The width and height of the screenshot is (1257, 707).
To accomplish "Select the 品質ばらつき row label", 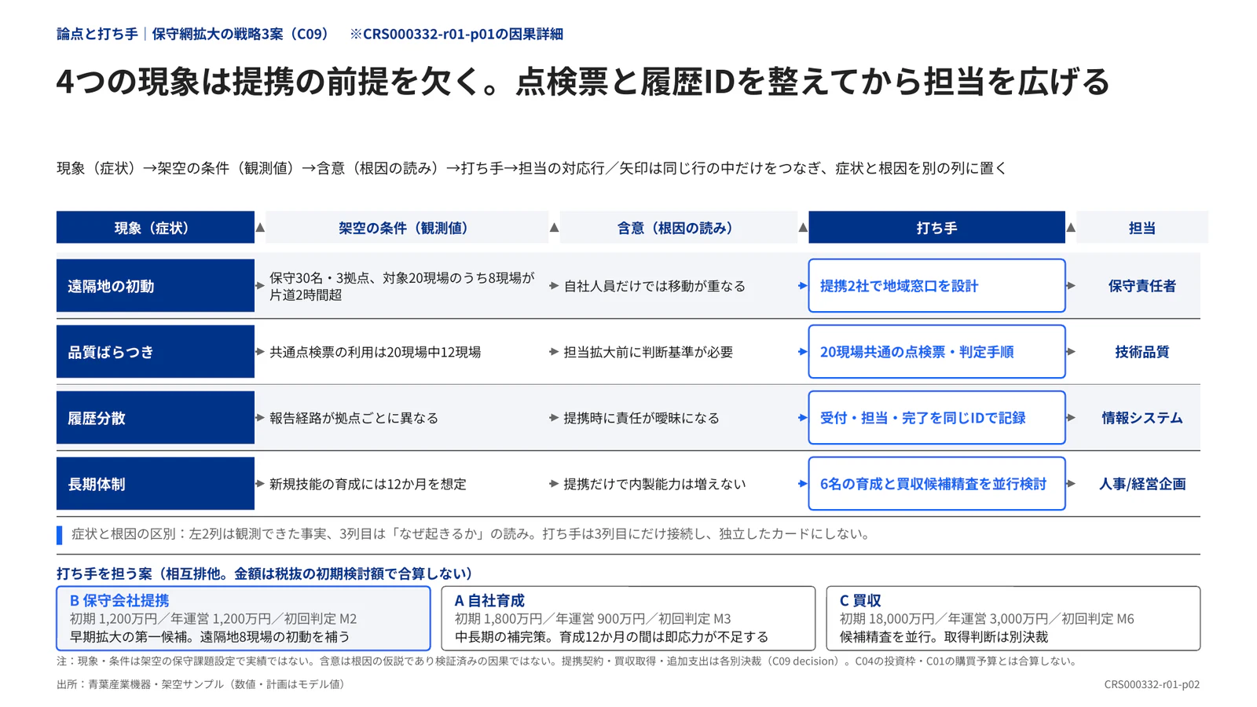I will 156,352.
